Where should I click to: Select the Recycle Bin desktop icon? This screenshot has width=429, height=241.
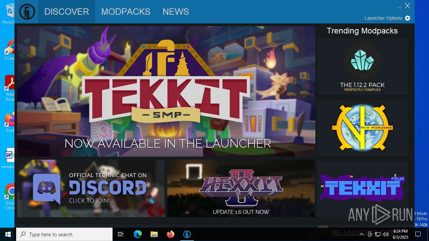tap(10, 13)
